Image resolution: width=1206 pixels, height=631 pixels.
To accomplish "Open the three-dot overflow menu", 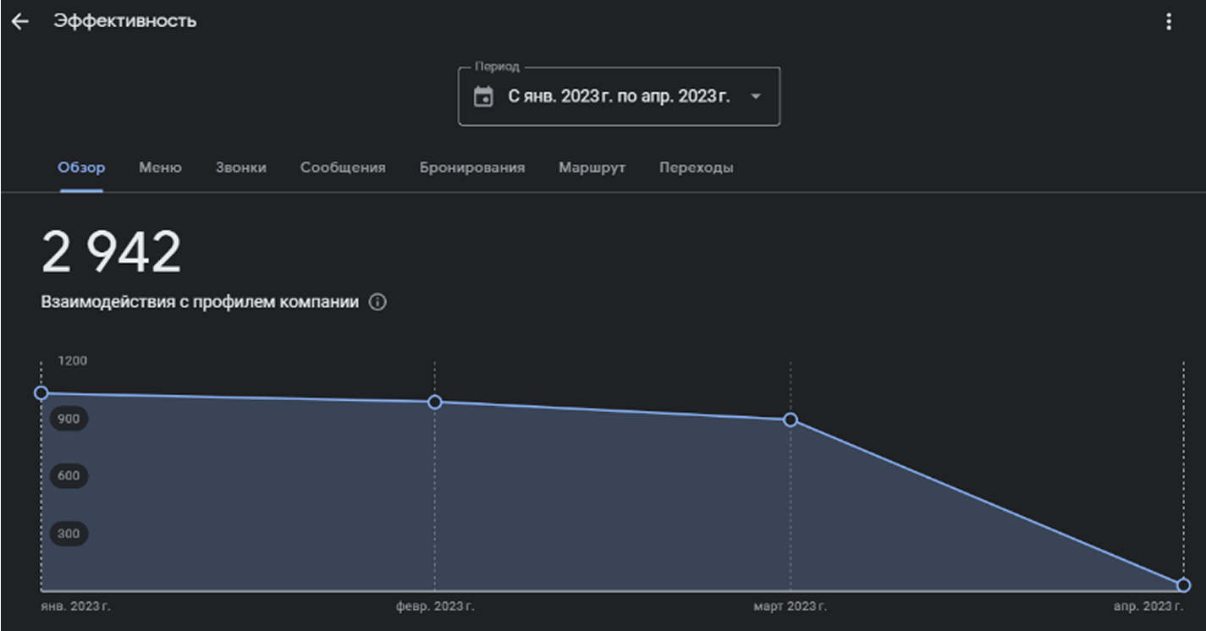I will (x=1168, y=20).
